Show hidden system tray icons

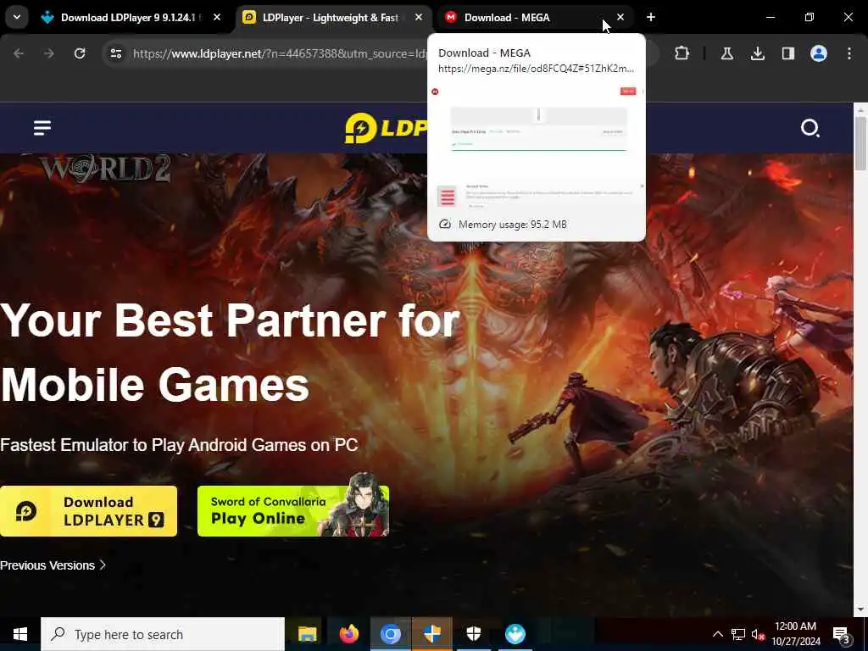717,634
